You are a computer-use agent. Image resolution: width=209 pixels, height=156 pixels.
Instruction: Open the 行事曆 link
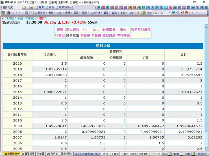tap(60, 35)
